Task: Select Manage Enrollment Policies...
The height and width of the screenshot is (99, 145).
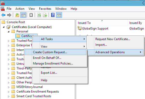Action: click(56, 64)
